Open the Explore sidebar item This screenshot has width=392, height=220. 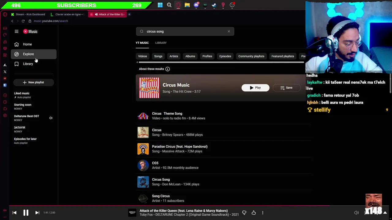tap(34, 54)
